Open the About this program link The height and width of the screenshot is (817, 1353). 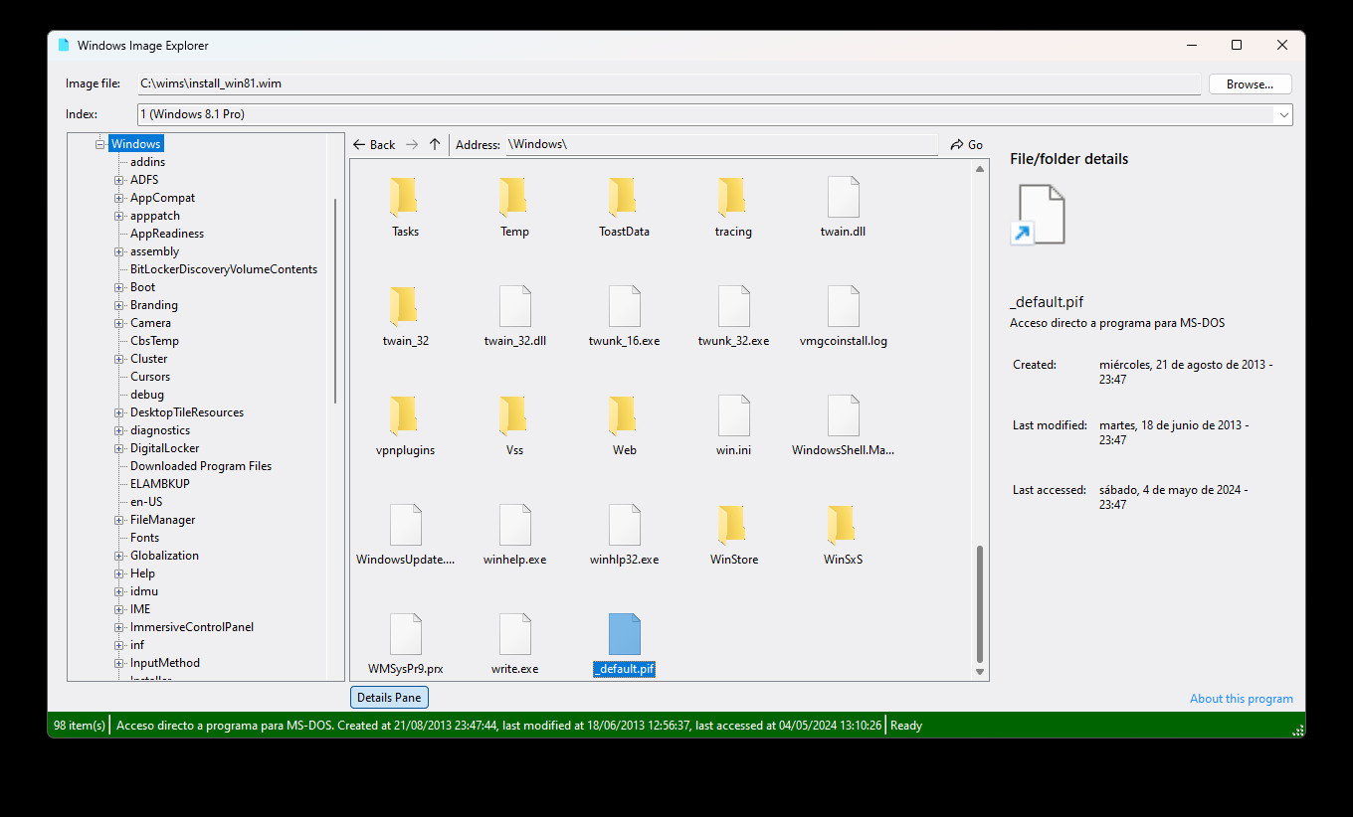click(1241, 698)
